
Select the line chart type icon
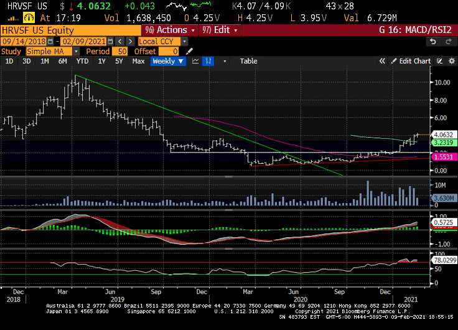[195, 61]
